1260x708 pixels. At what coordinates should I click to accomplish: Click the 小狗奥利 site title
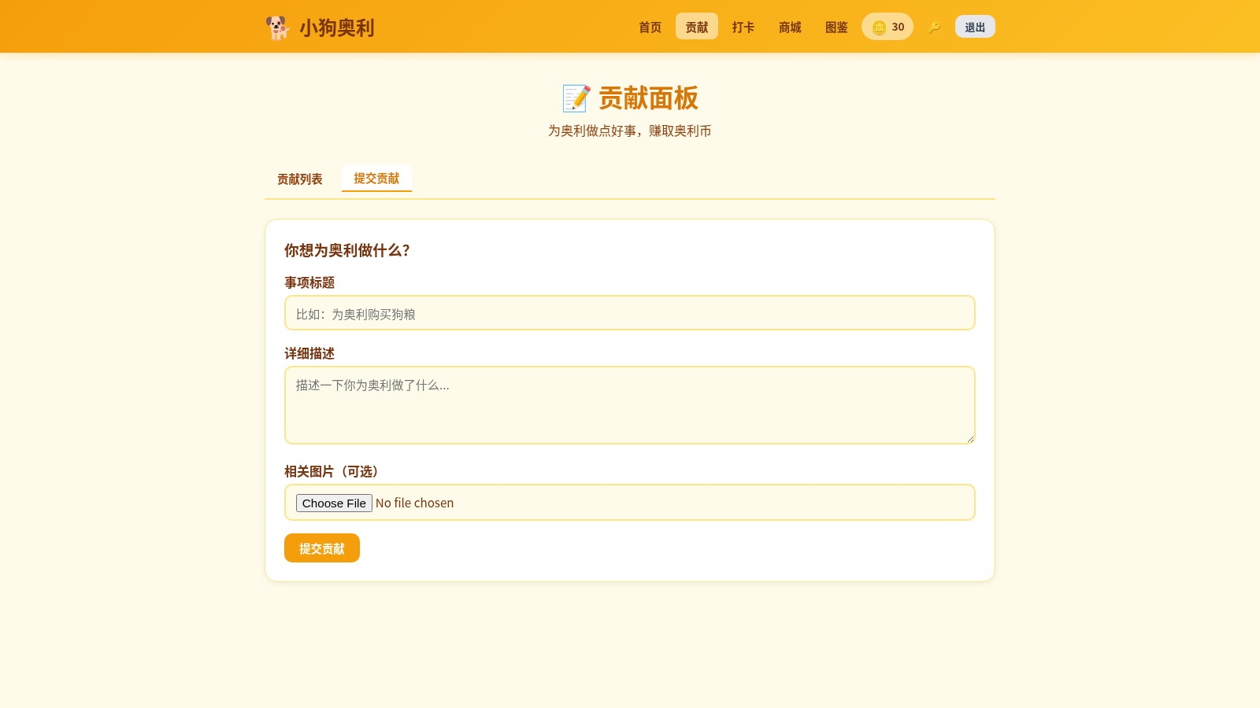[337, 28]
